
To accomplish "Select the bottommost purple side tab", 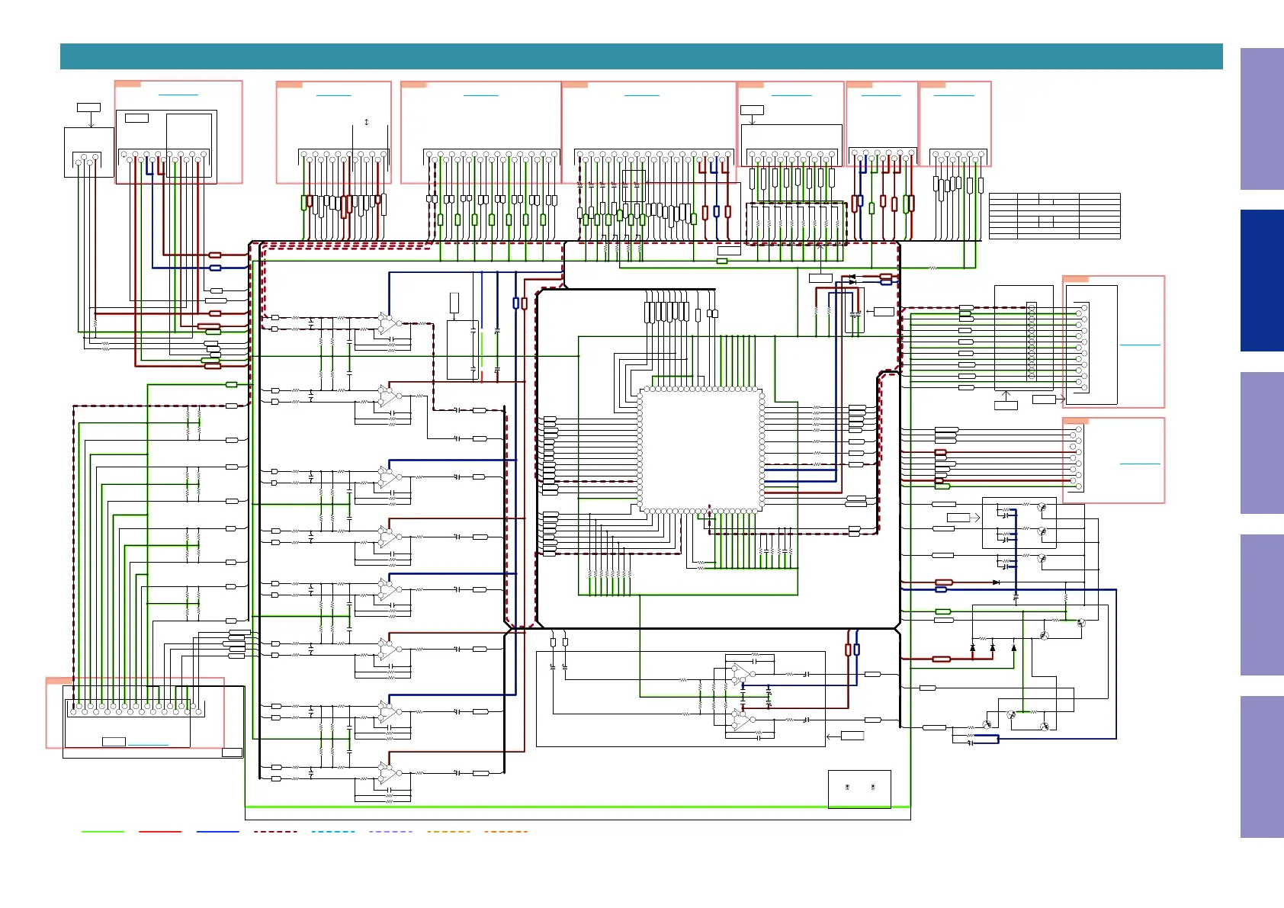I will (1262, 767).
